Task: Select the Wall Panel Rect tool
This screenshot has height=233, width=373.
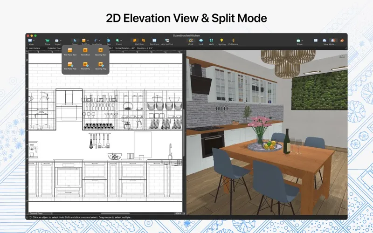Action: [69, 51]
